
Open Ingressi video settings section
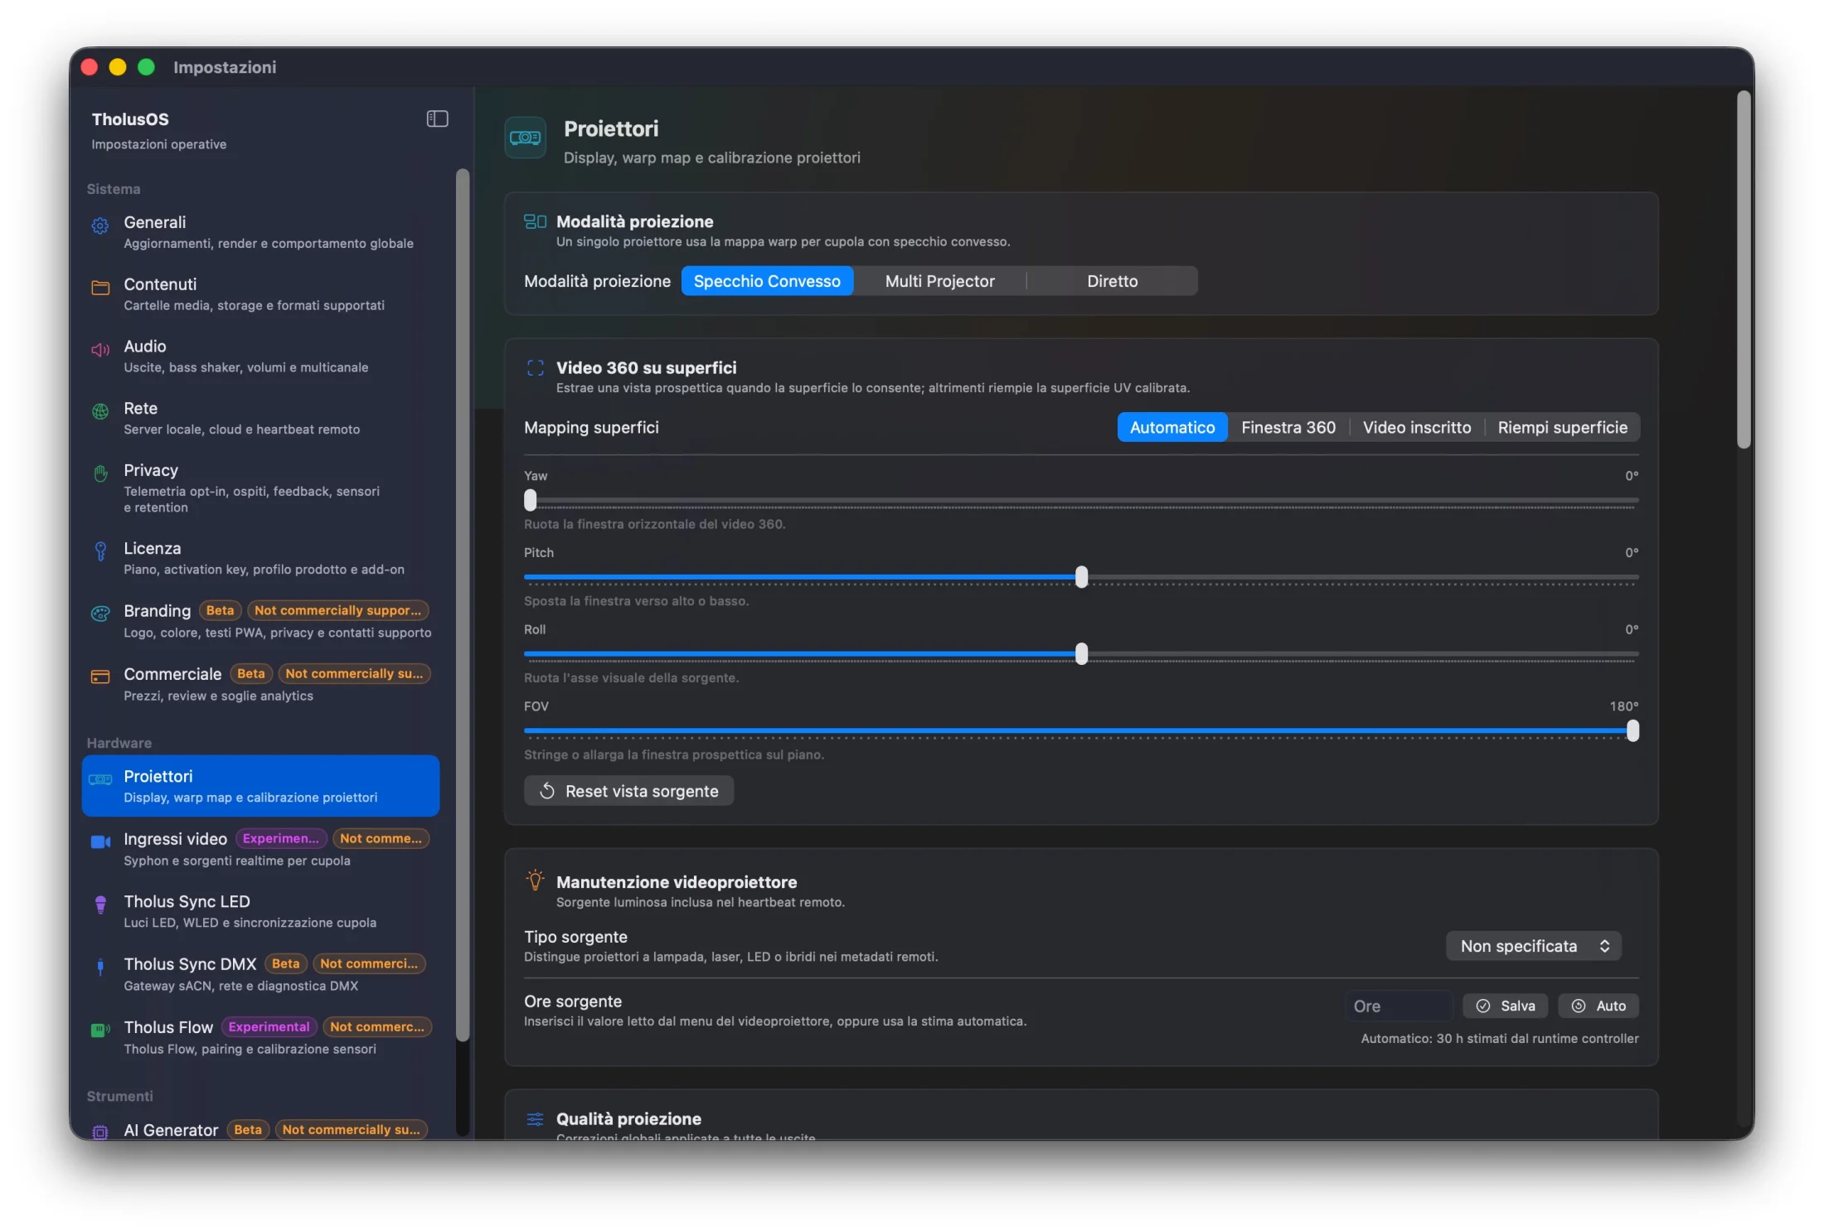click(x=260, y=849)
